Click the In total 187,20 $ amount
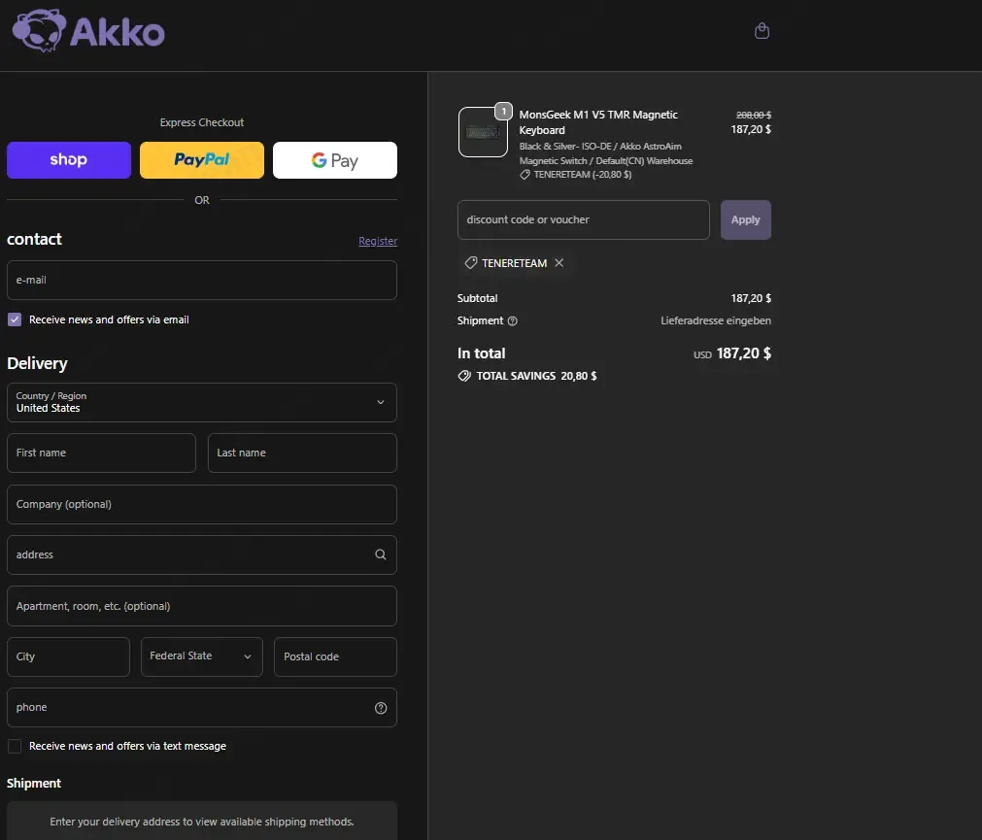This screenshot has width=982, height=840. 743,353
